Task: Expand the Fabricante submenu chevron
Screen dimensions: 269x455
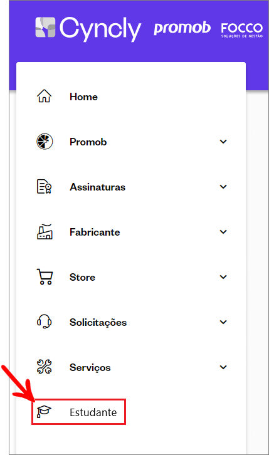Action: pyautogui.click(x=223, y=232)
